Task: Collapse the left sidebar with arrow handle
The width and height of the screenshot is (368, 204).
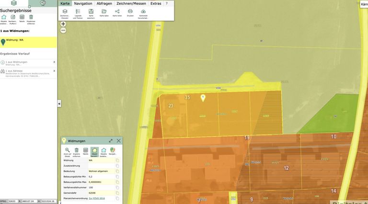Action: tap(59, 103)
